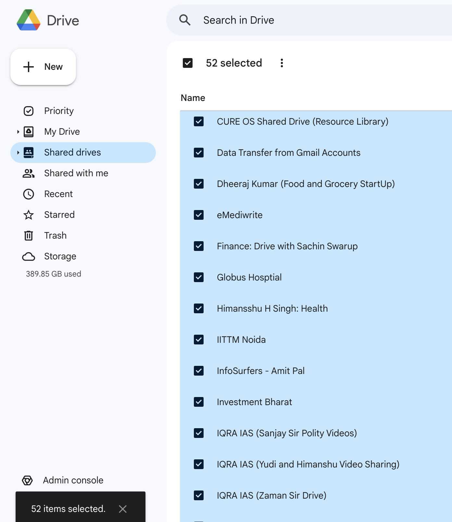The height and width of the screenshot is (522, 452).
Task: Click IQRA IAS (Yudi and Himanshu Video Sharing) name
Action: 308,464
